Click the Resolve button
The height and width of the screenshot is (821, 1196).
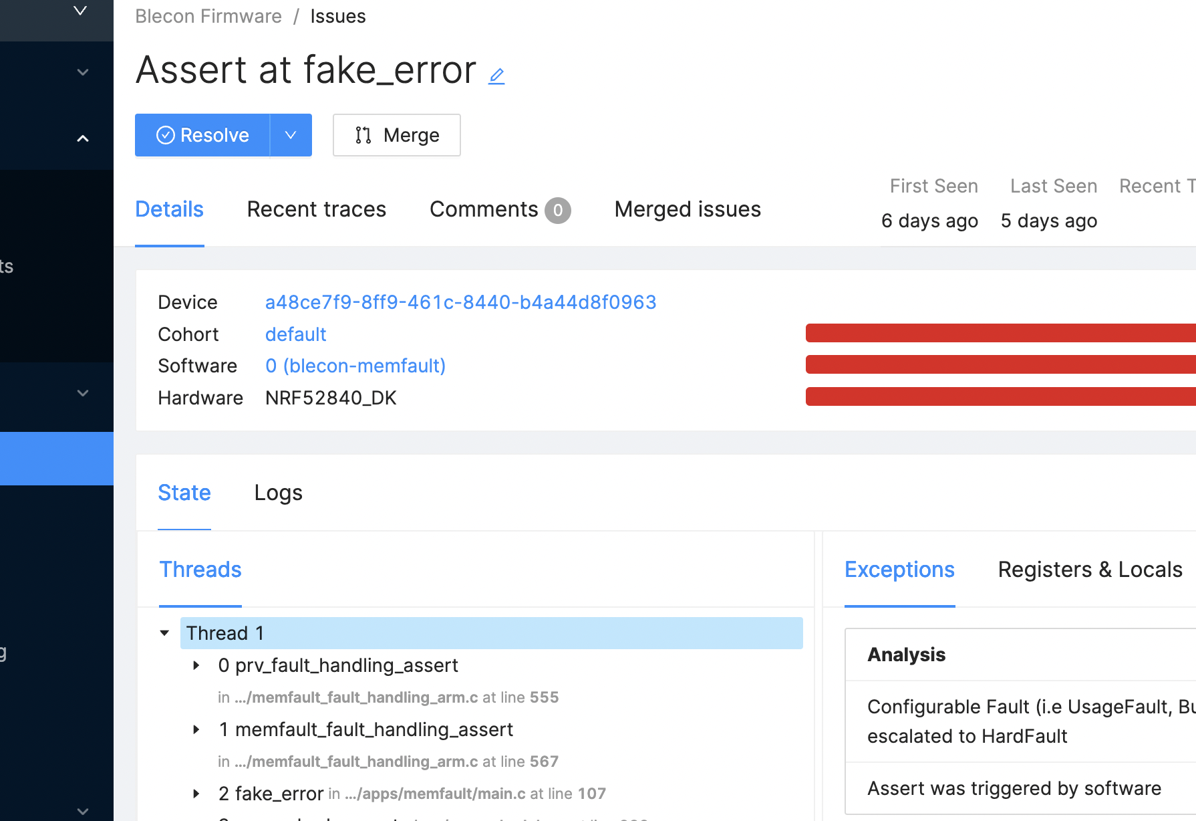click(x=202, y=135)
